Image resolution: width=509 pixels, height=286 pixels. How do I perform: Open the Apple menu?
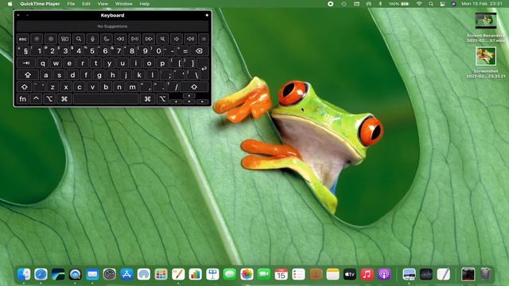(x=10, y=4)
